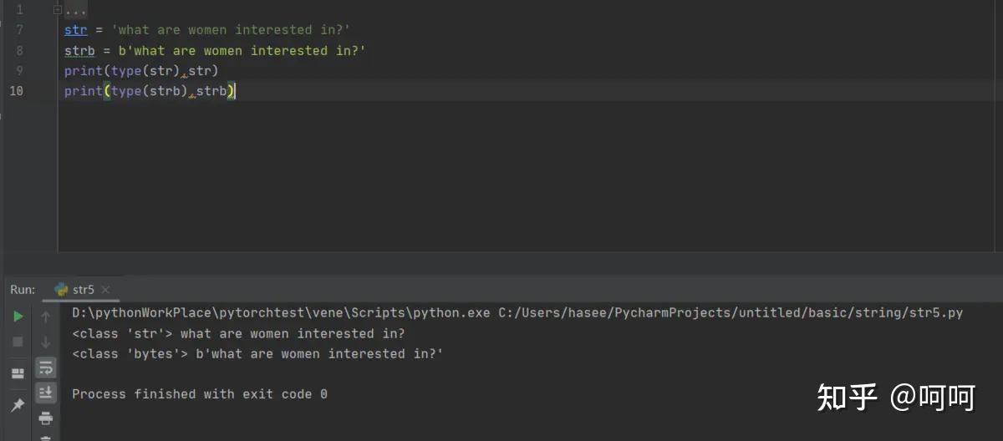Toggle the Pin Tab icon
The image size is (1003, 441).
18,405
